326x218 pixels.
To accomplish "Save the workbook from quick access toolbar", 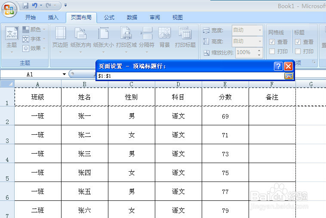I will pyautogui.click(x=25, y=6).
